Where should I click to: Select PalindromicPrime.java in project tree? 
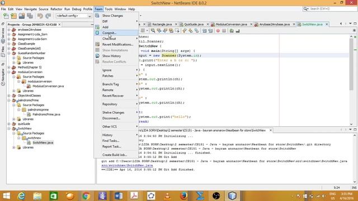click(x=46, y=114)
